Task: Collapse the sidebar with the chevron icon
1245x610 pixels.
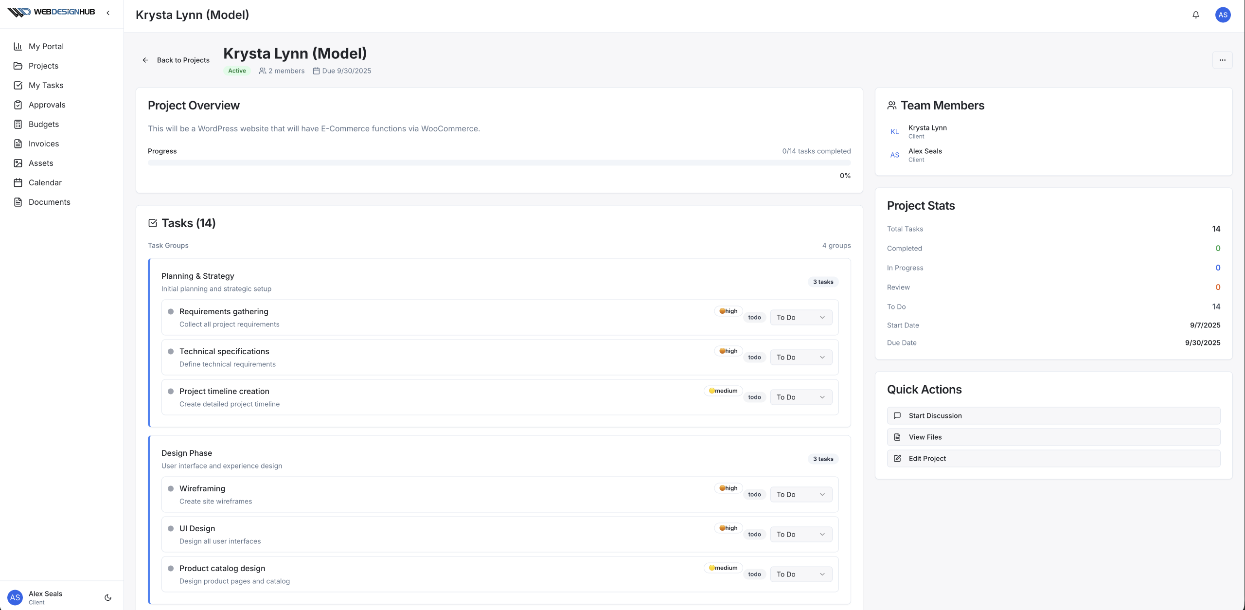Action: tap(108, 13)
